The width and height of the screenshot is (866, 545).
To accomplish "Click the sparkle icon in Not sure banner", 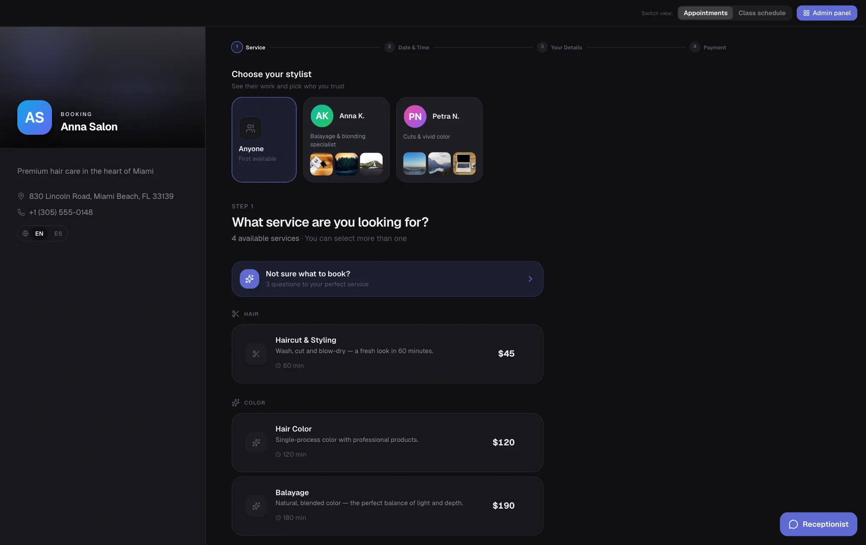I will tap(249, 279).
